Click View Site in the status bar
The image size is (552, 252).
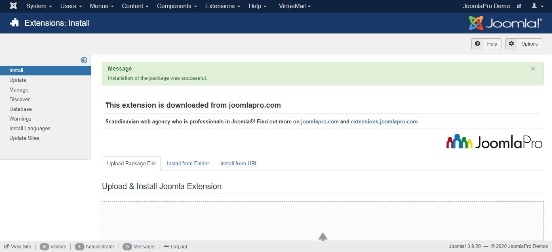[18, 247]
